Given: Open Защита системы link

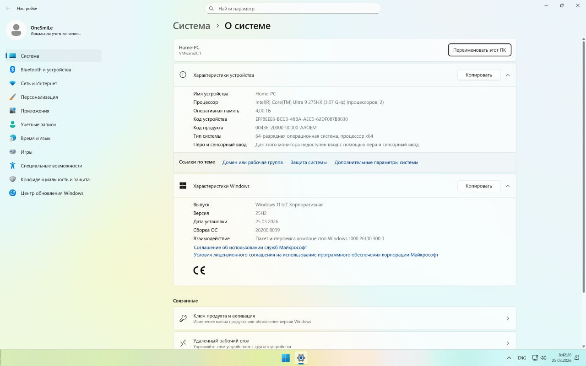Looking at the screenshot, I should 309,162.
